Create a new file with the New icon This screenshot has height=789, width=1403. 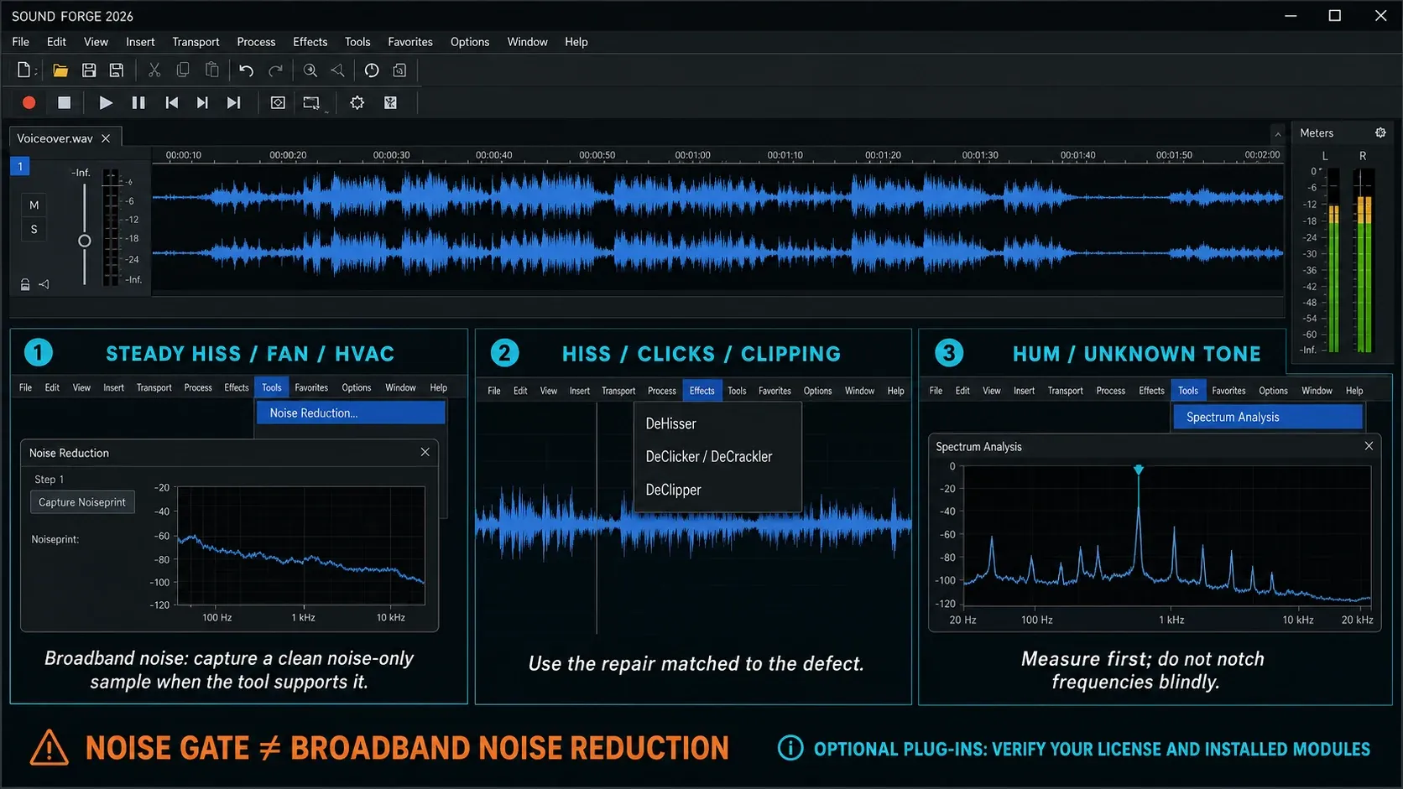23,70
